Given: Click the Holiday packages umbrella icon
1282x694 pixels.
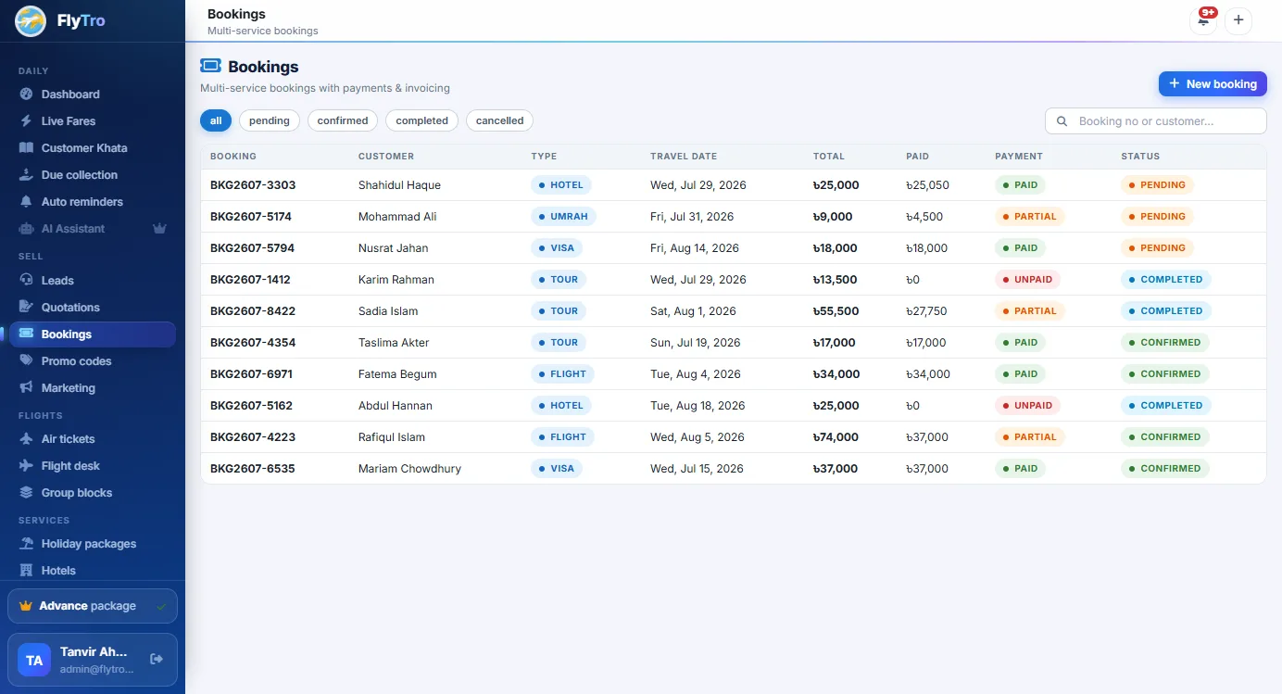Looking at the screenshot, I should 26,544.
